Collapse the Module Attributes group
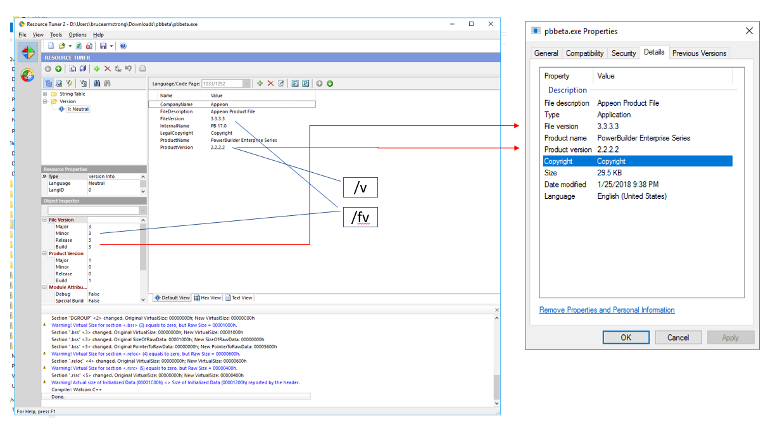Screen dimensions: 768x433 [x=45, y=287]
